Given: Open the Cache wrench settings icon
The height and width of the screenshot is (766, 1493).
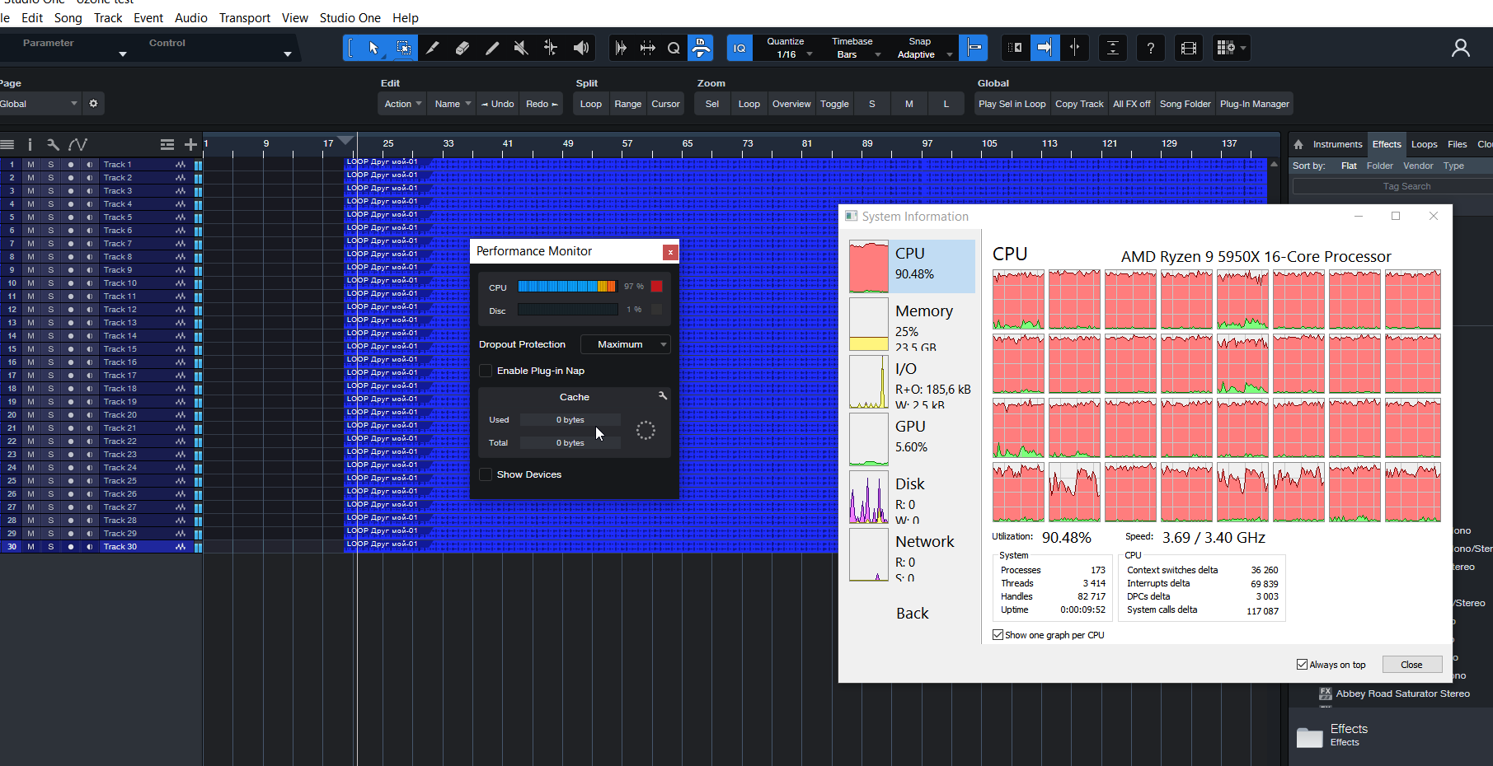Looking at the screenshot, I should 662,396.
